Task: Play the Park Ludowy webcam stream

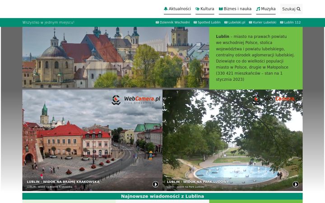Action: pos(296,184)
